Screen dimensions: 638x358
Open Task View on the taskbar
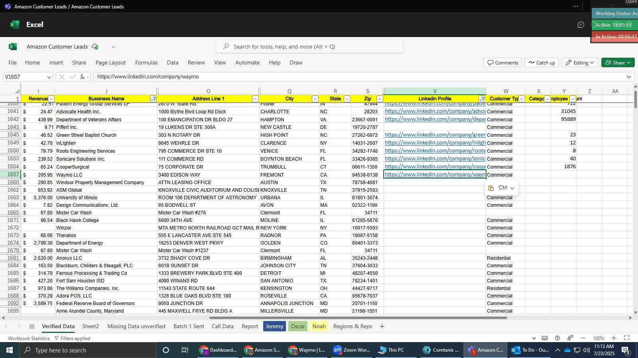(x=185, y=350)
